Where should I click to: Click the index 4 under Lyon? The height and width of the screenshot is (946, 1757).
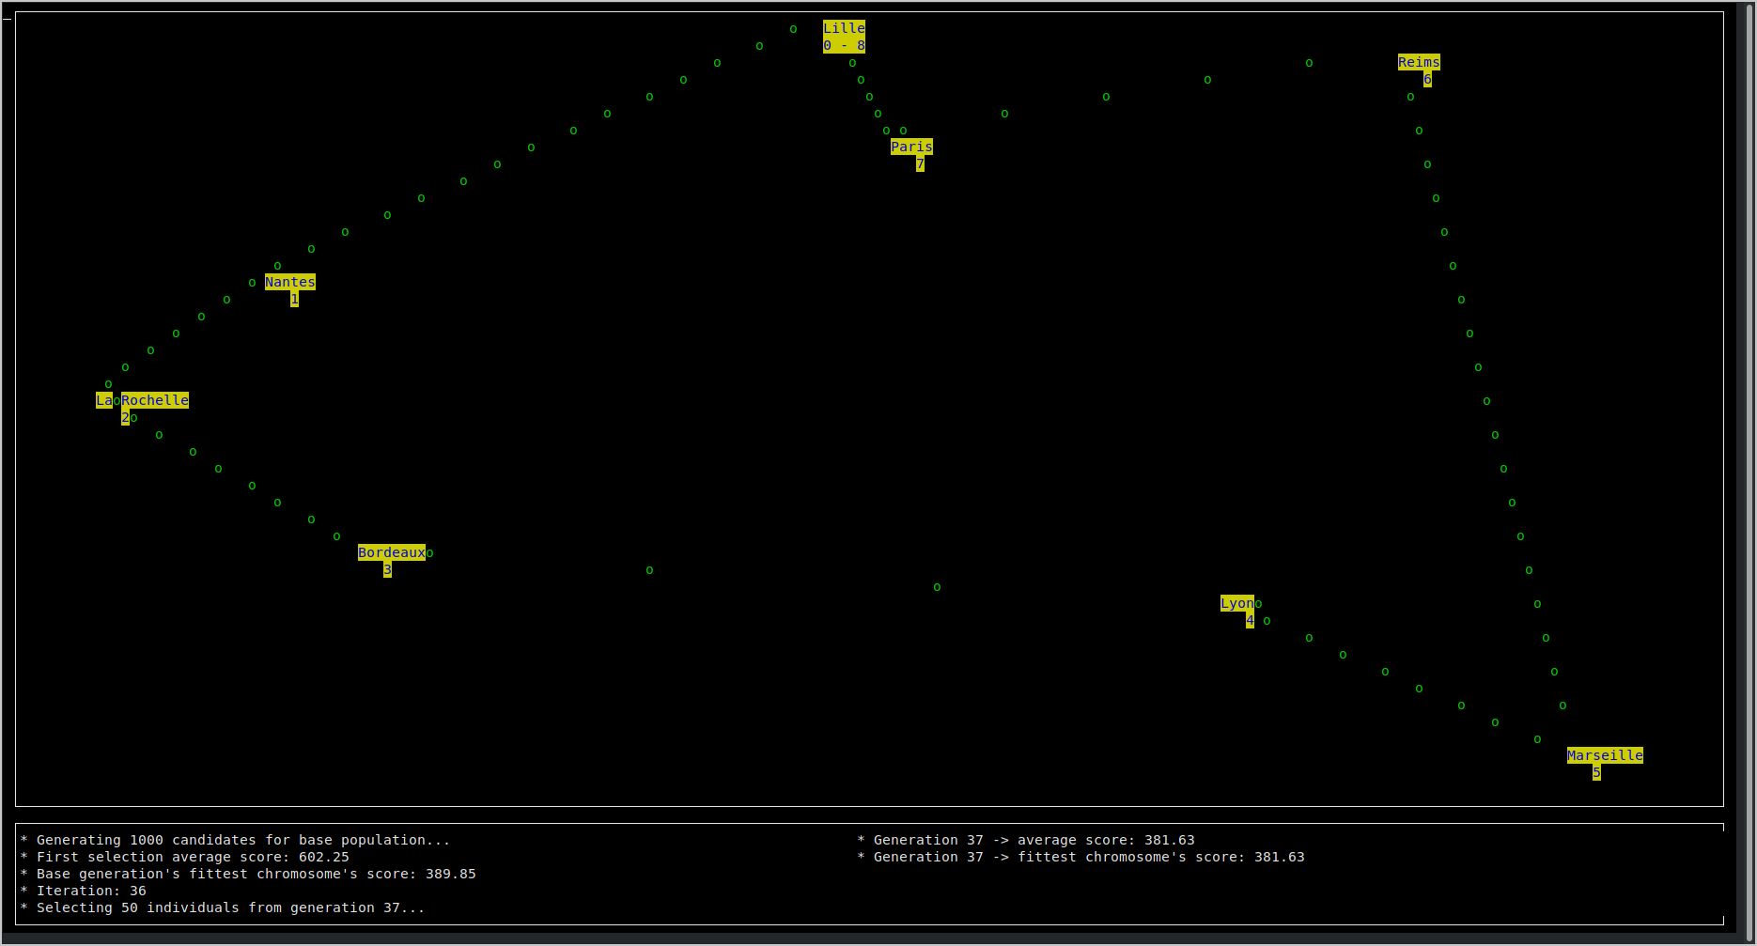click(1250, 620)
